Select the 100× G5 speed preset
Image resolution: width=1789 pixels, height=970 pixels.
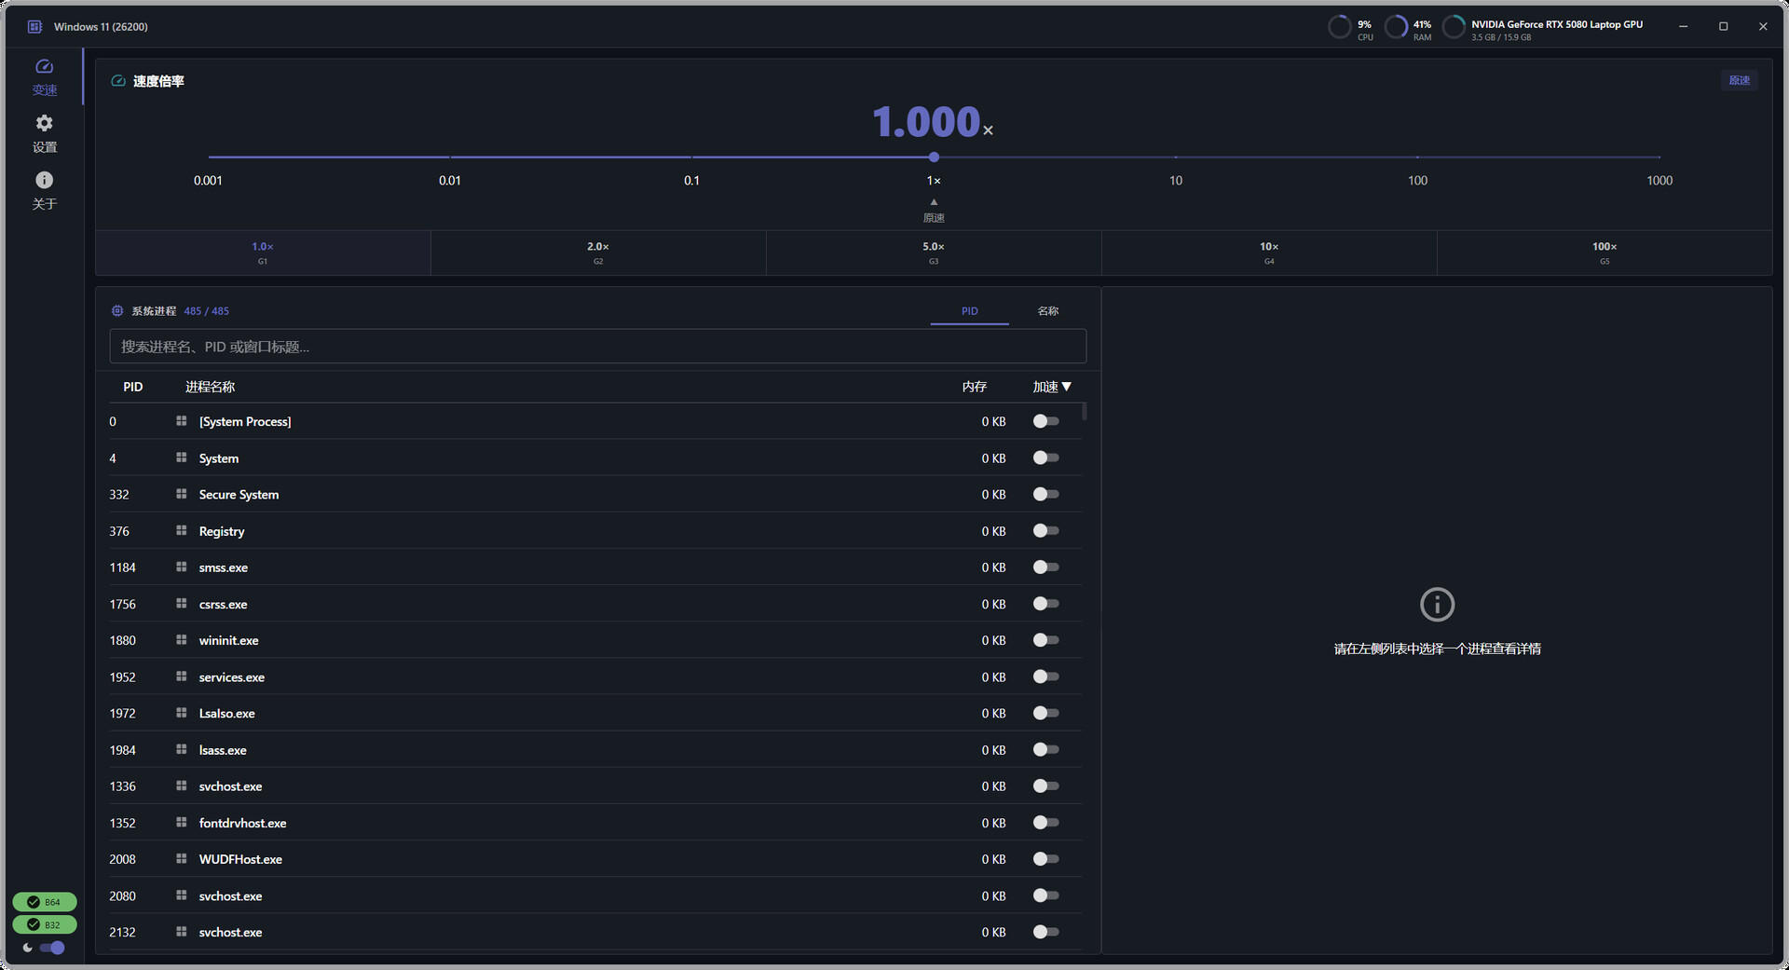click(x=1605, y=253)
